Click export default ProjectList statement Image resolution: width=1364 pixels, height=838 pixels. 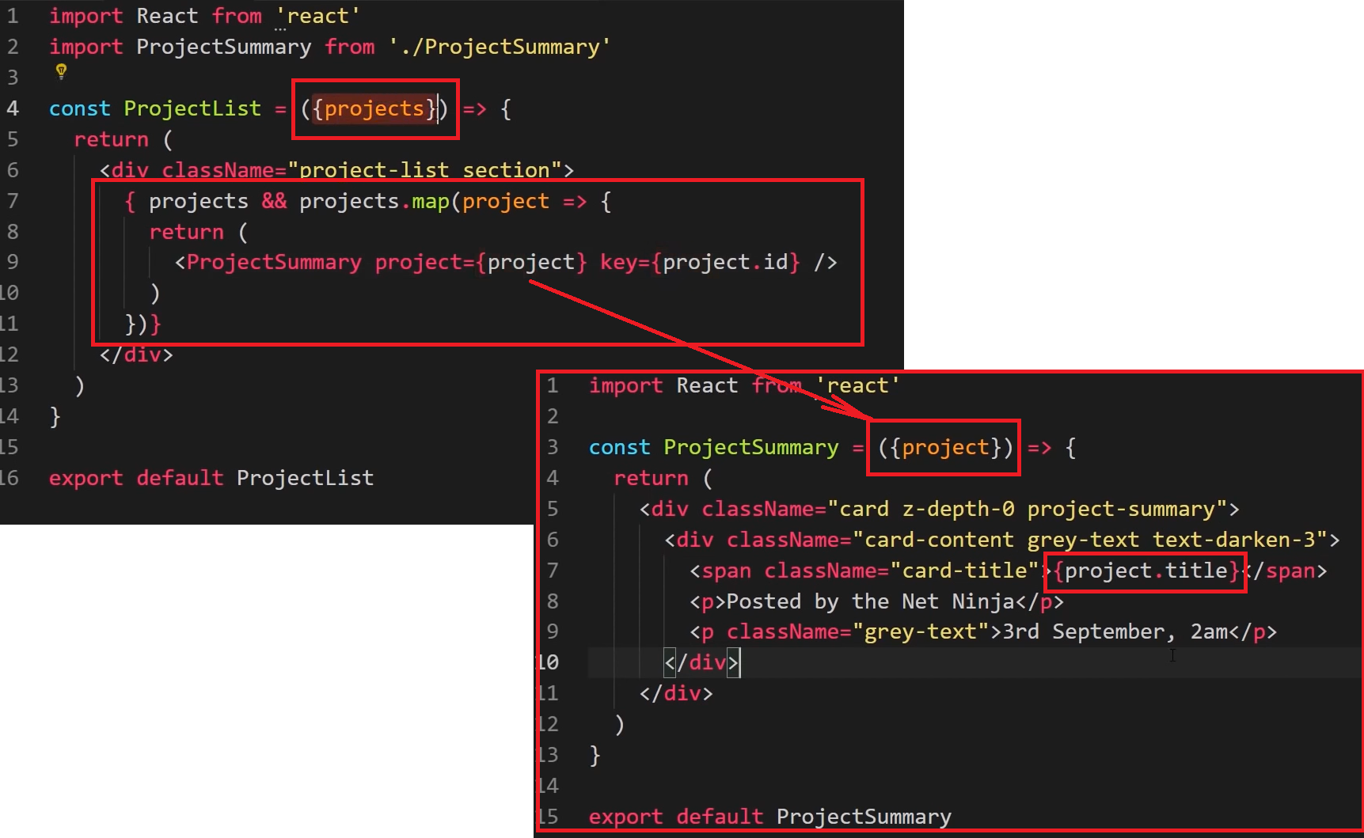[x=211, y=478]
